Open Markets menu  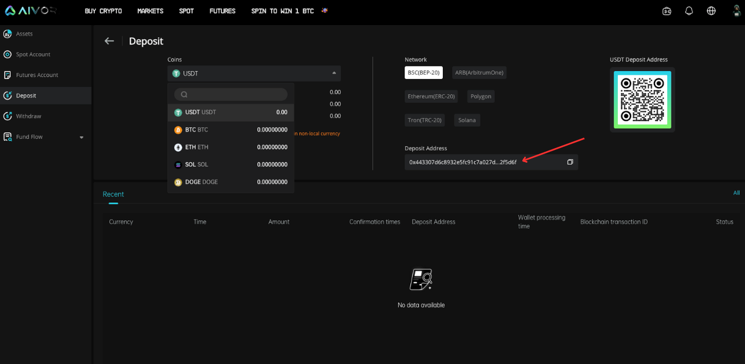(150, 11)
